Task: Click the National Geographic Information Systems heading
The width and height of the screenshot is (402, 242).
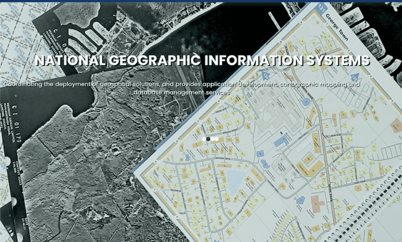Action: 202,60
